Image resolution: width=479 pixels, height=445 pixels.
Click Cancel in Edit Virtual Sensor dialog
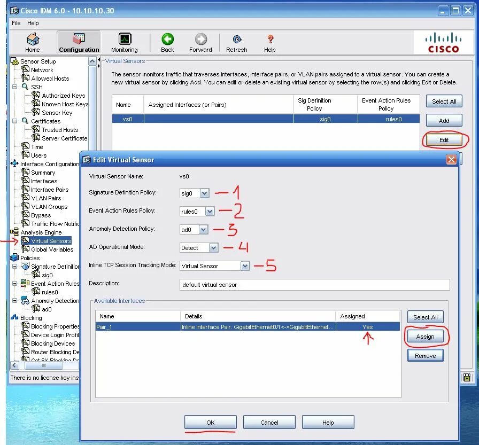269,423
